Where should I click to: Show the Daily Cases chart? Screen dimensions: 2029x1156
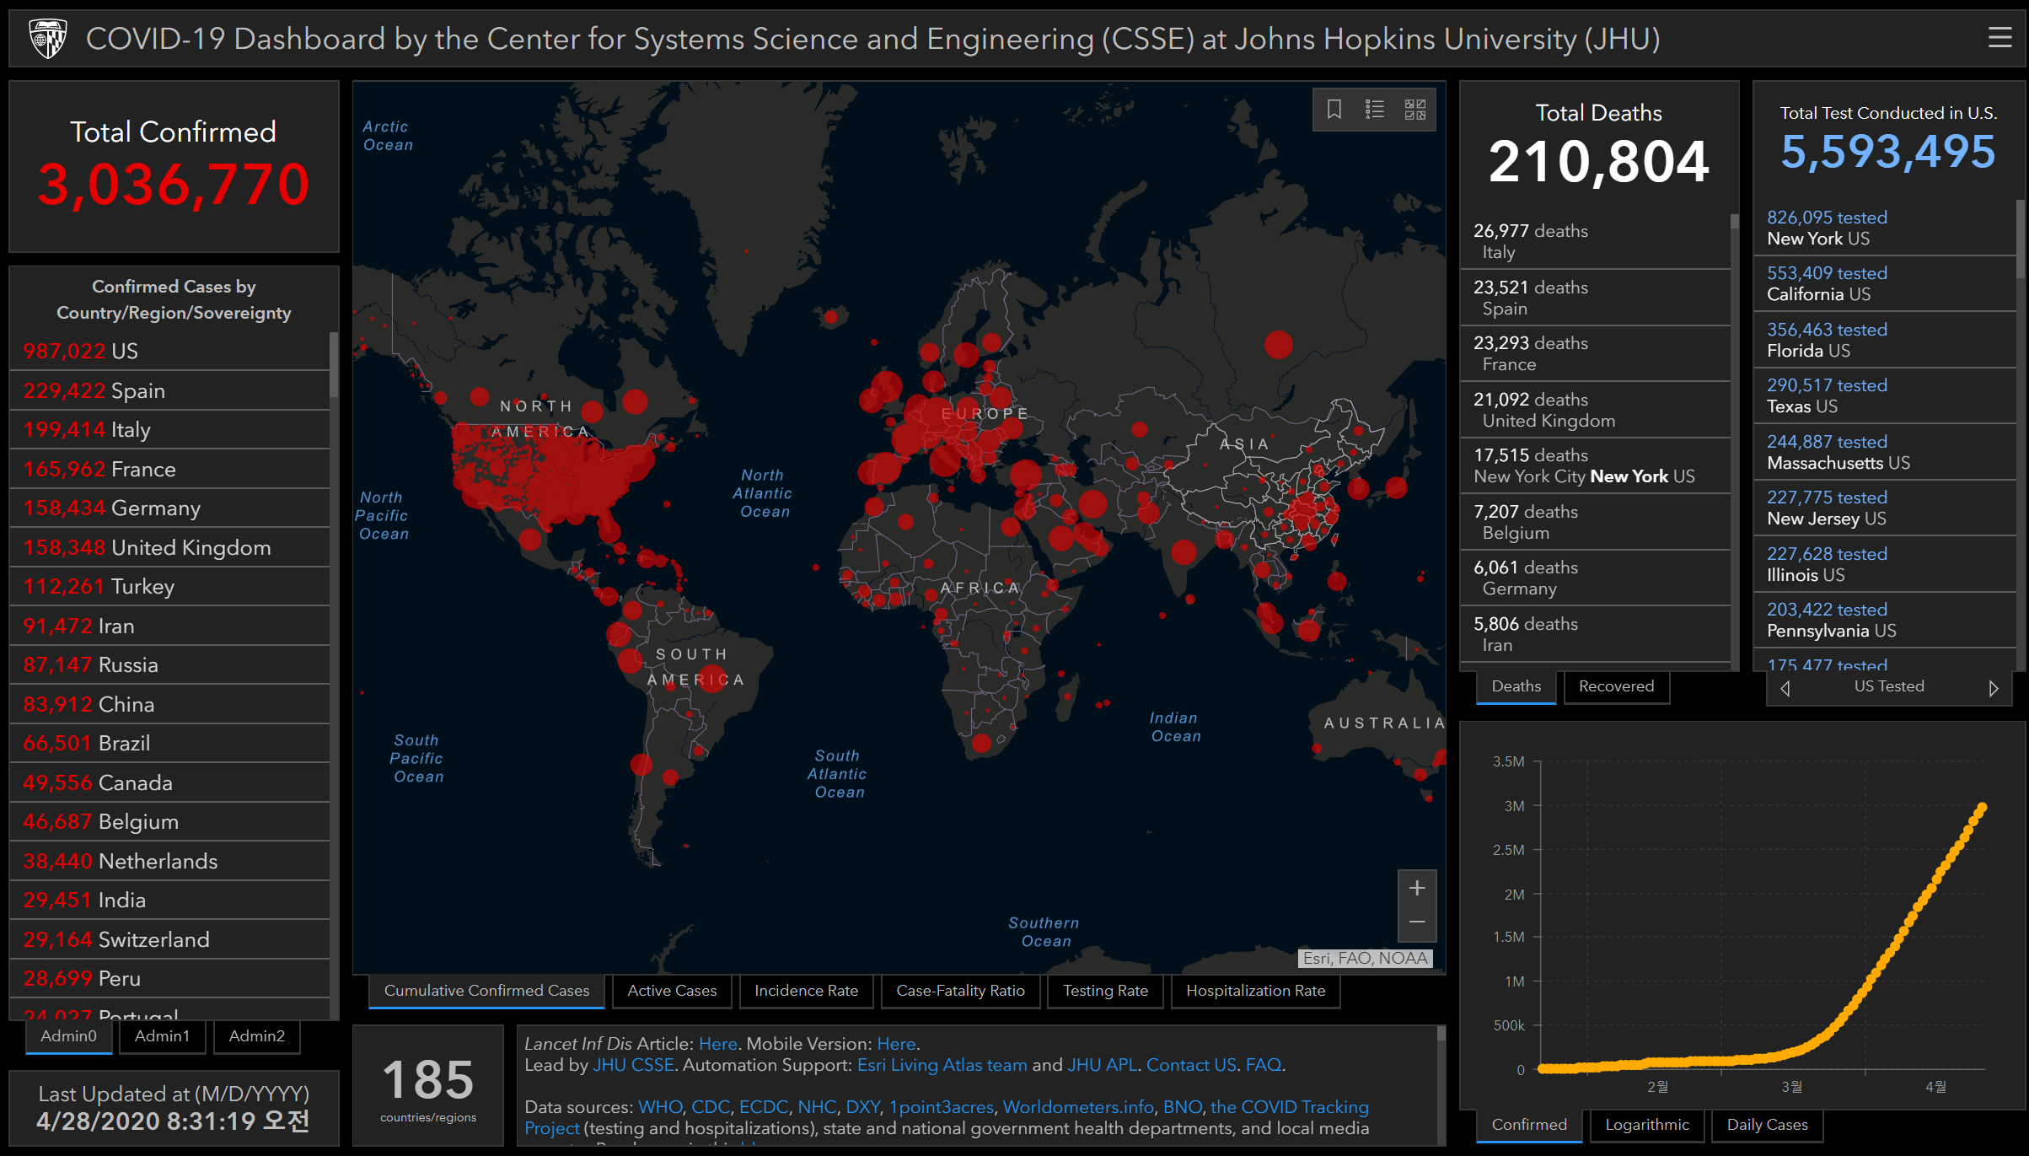click(1767, 1125)
